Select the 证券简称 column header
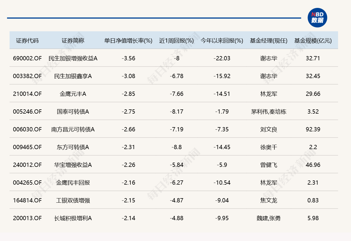The height and width of the screenshot is (241, 351). coord(73,41)
